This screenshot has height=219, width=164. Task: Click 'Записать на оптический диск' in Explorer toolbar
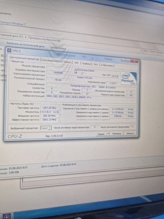point(25,45)
